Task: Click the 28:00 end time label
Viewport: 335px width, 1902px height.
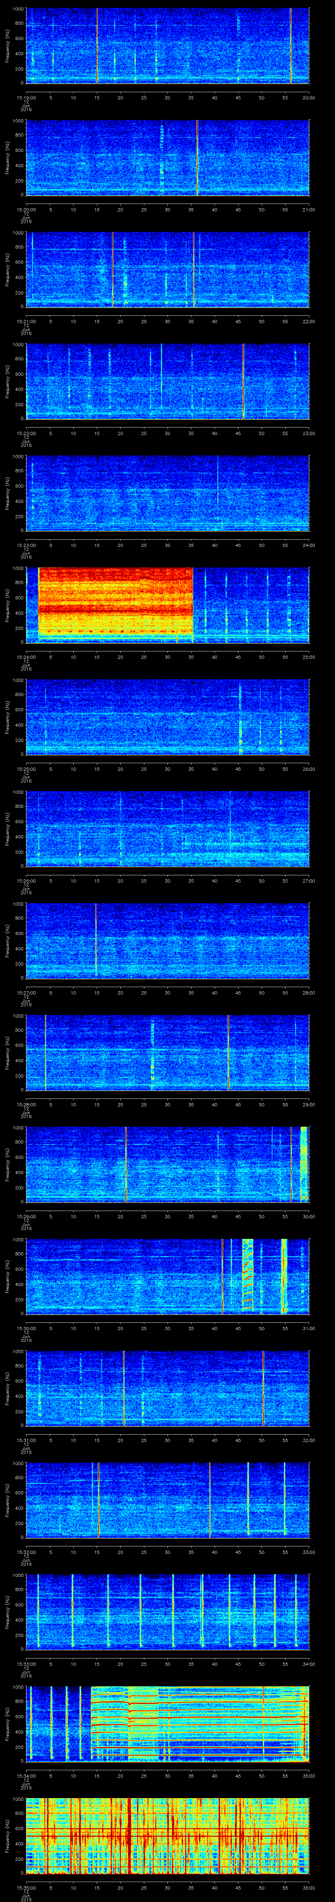Action: point(309,992)
